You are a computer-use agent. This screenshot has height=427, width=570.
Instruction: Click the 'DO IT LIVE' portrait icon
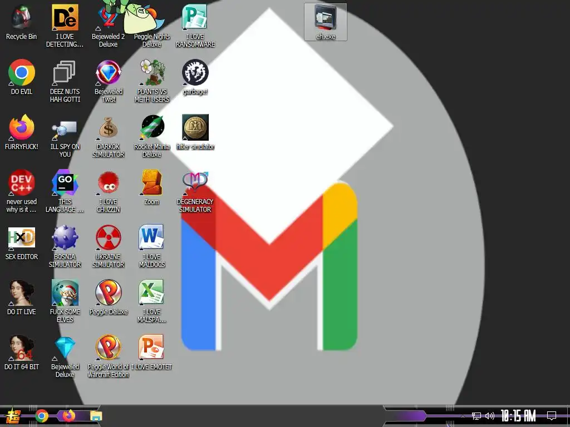tap(22, 298)
